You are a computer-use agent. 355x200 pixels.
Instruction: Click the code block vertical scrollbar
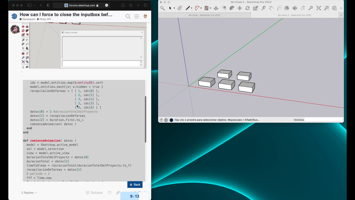(x=145, y=119)
